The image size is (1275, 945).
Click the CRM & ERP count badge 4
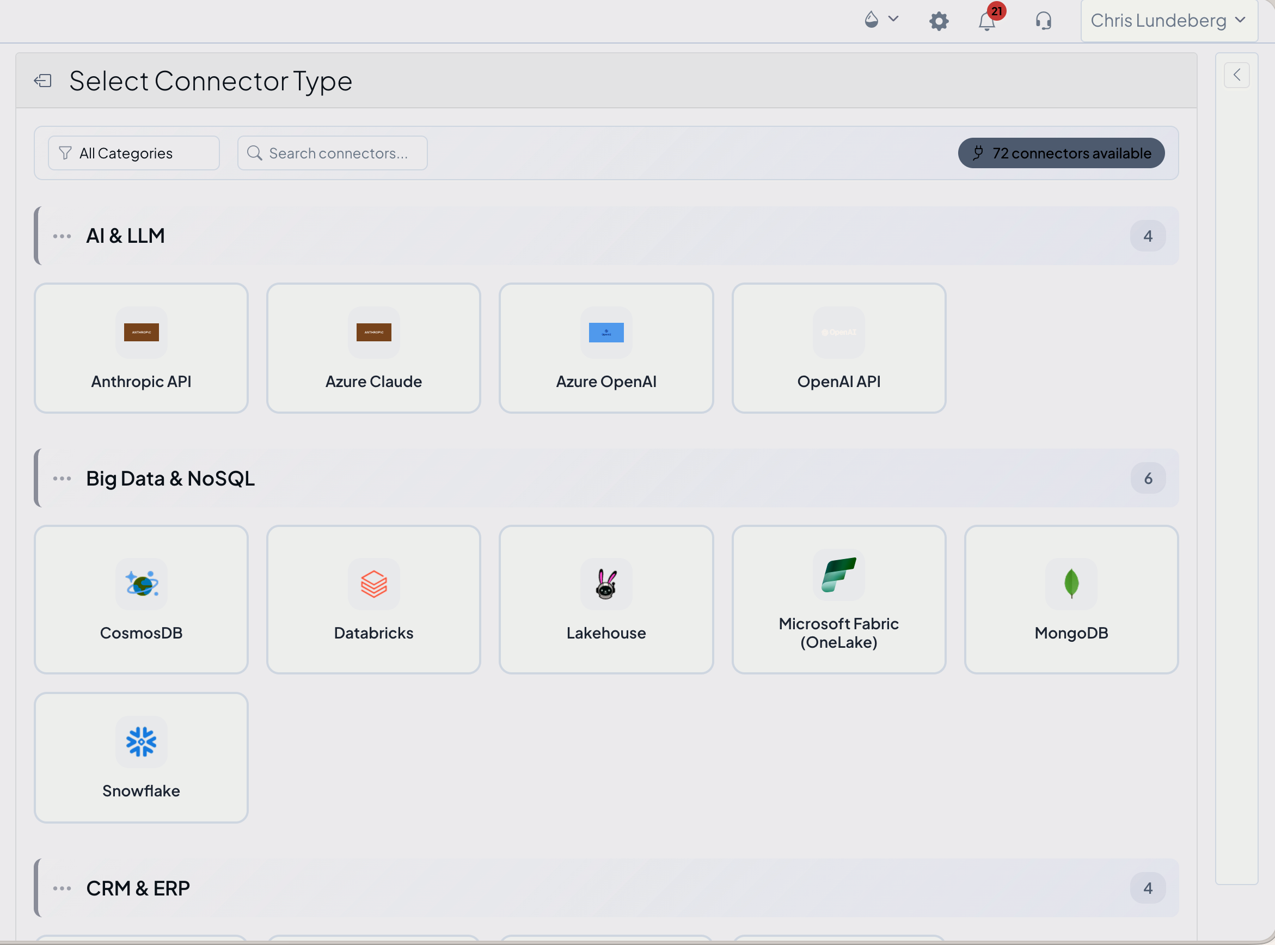click(x=1148, y=888)
